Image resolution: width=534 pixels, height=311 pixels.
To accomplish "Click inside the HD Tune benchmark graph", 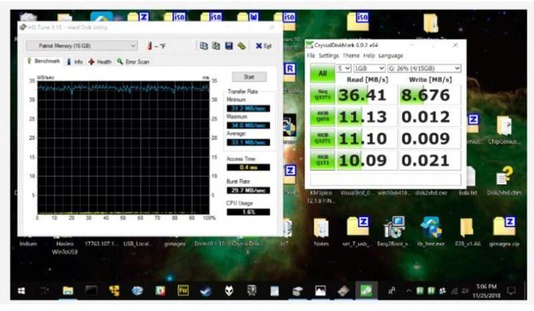I will (123, 147).
